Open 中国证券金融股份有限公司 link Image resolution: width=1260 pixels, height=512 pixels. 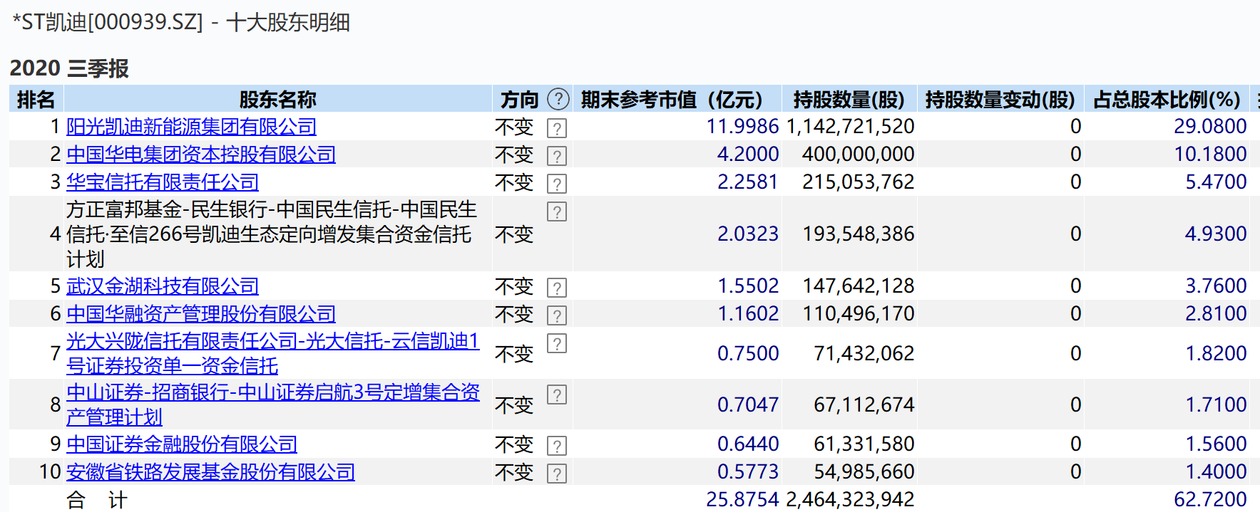[182, 444]
